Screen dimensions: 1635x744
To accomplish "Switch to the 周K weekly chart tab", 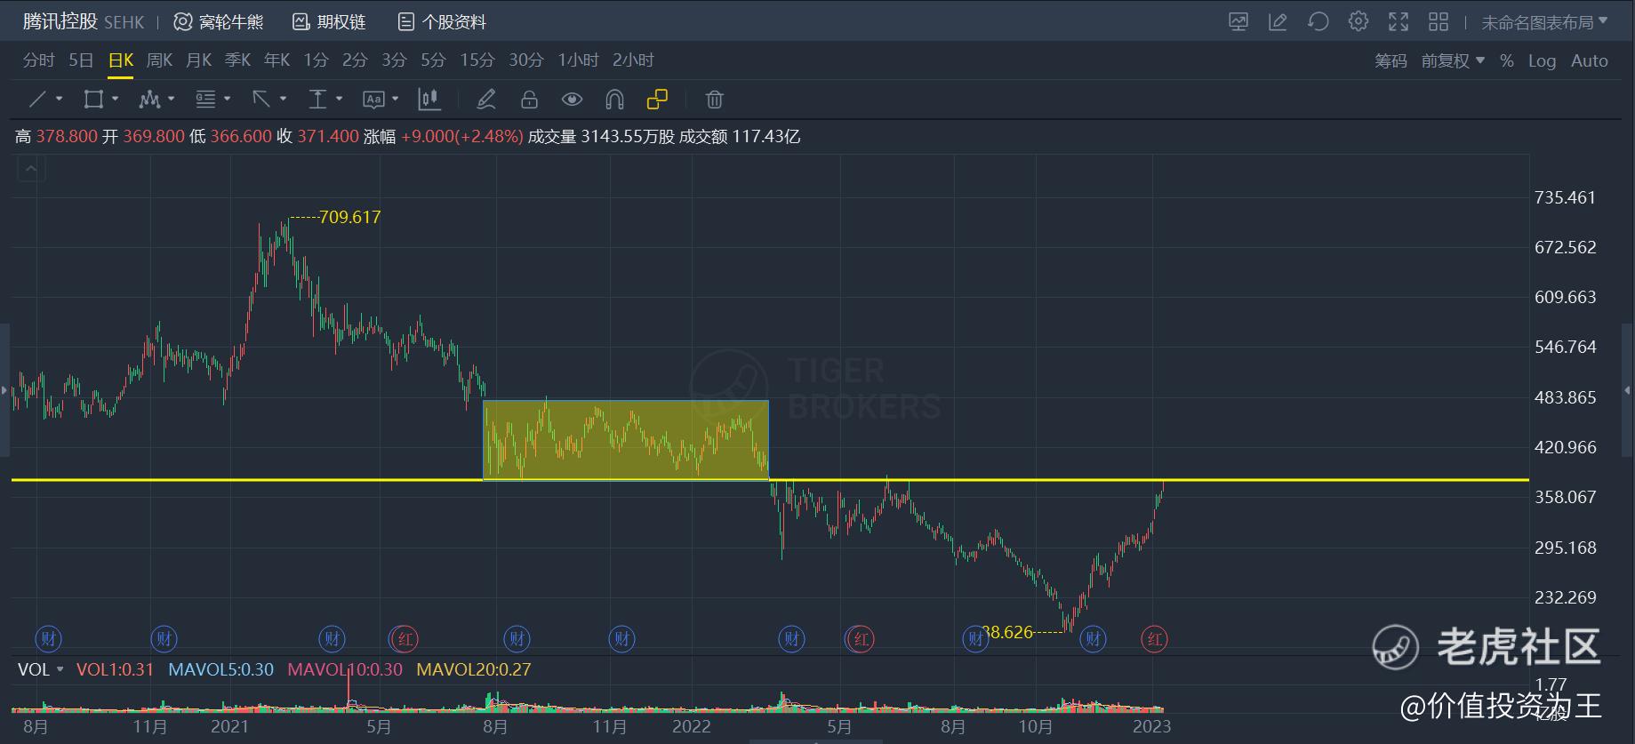I will pyautogui.click(x=159, y=60).
